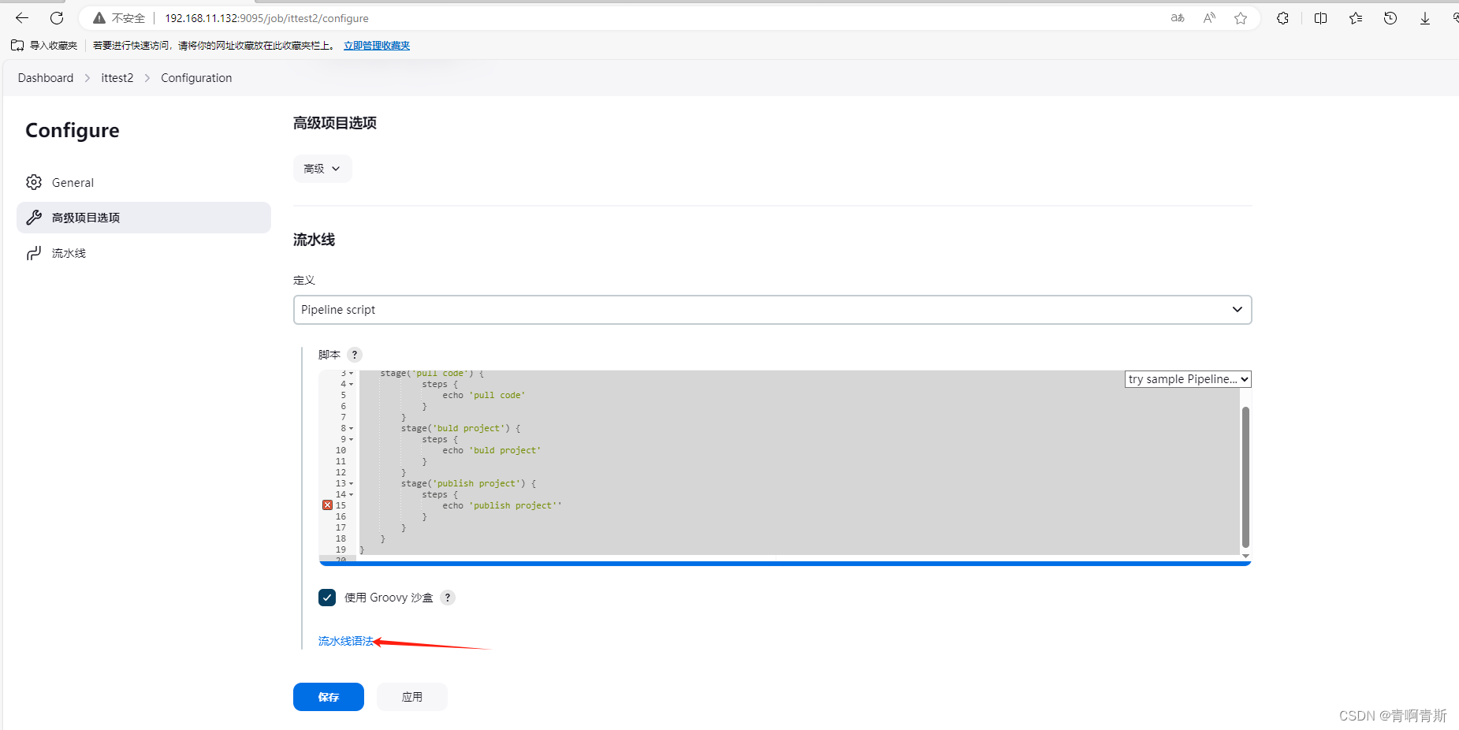Click the address bar URL
Screen dimensions: 1459x730
[x=266, y=18]
